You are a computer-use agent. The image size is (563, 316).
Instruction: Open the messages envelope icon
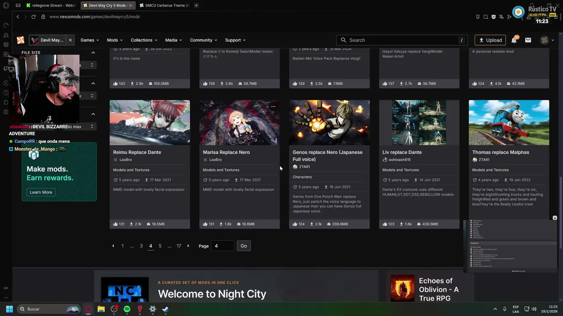[528, 40]
